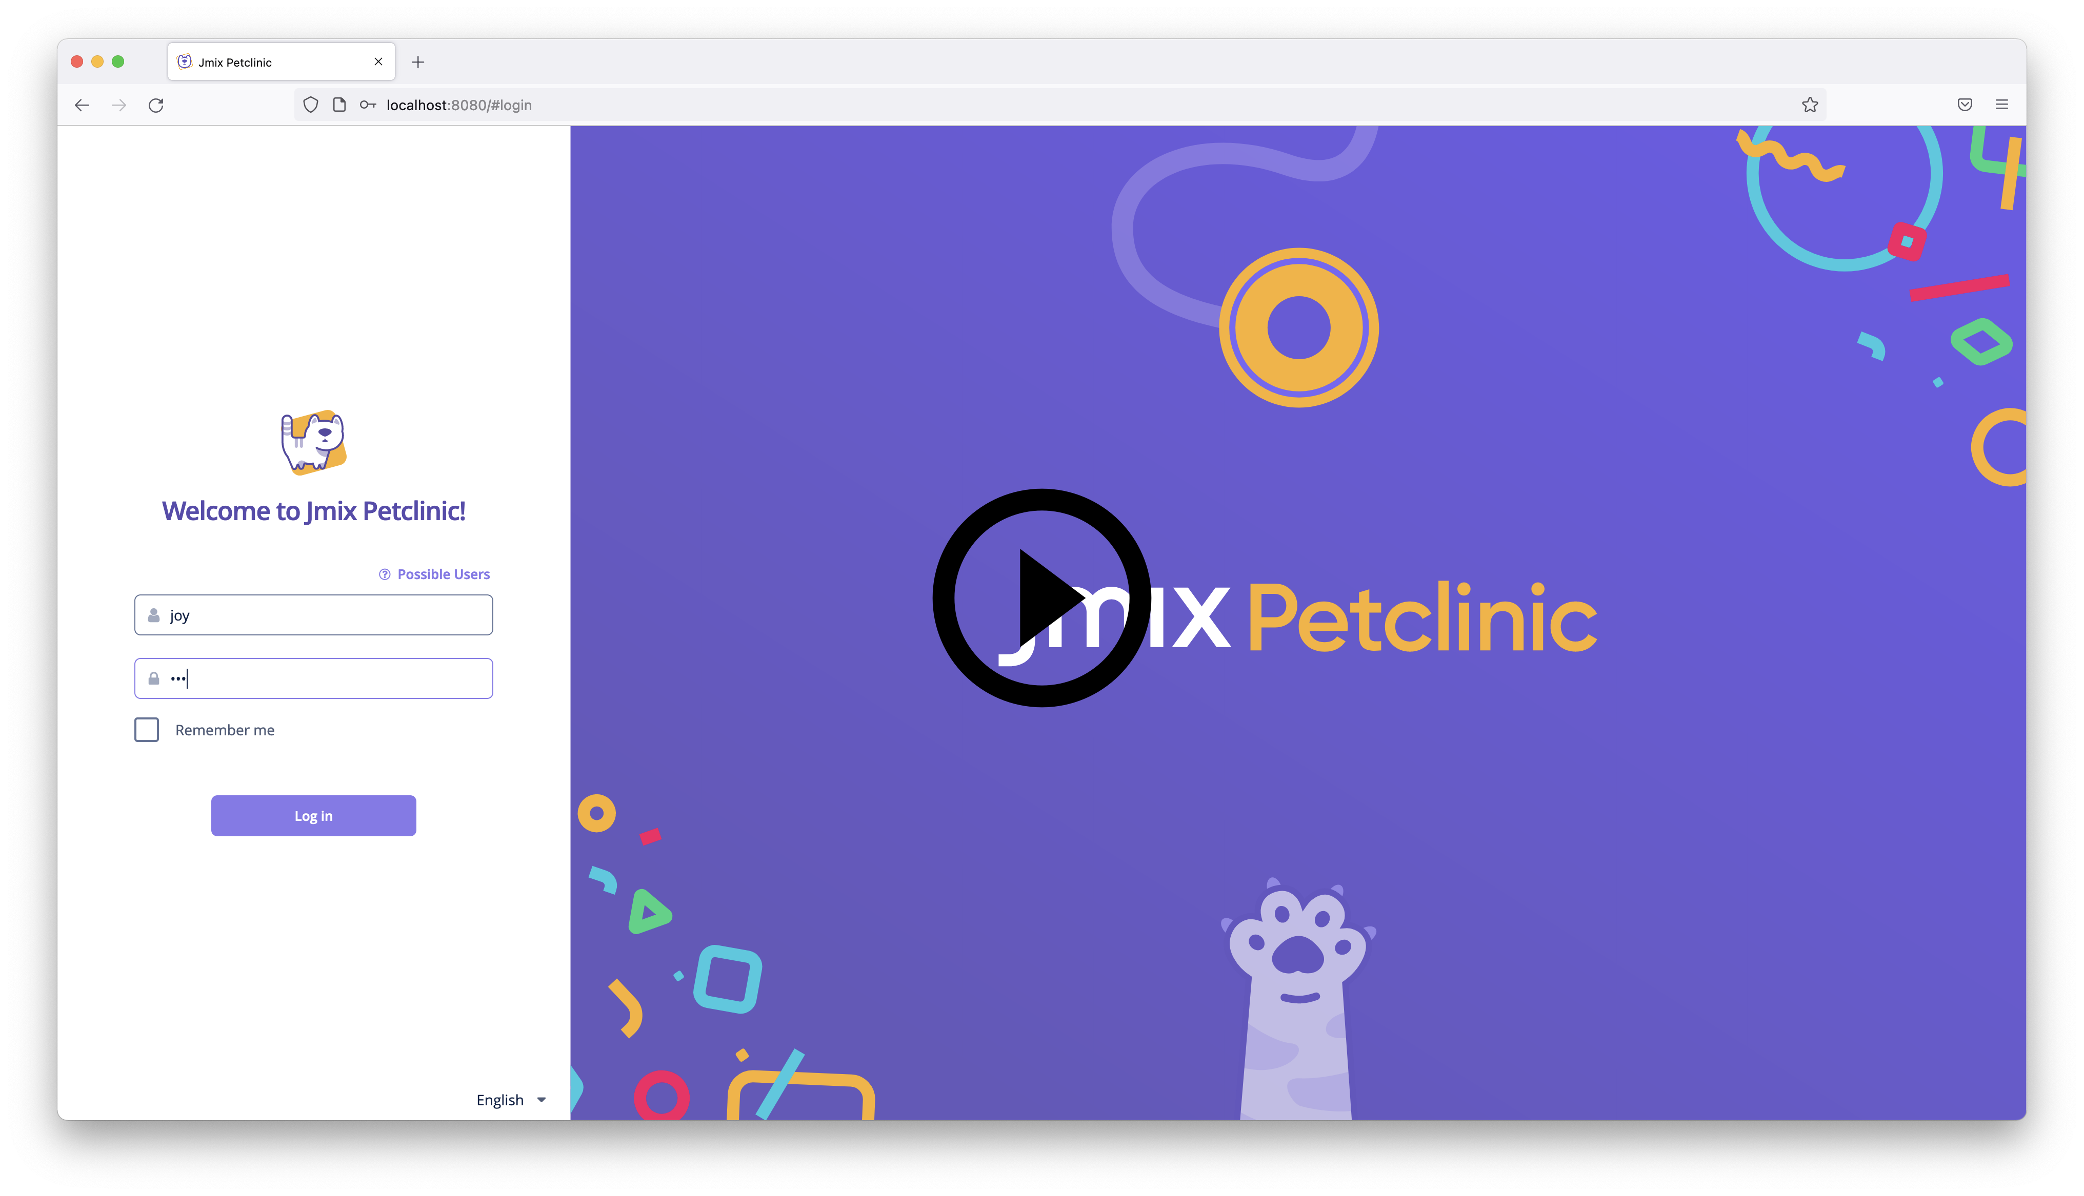Click the page info document icon

tap(339, 105)
